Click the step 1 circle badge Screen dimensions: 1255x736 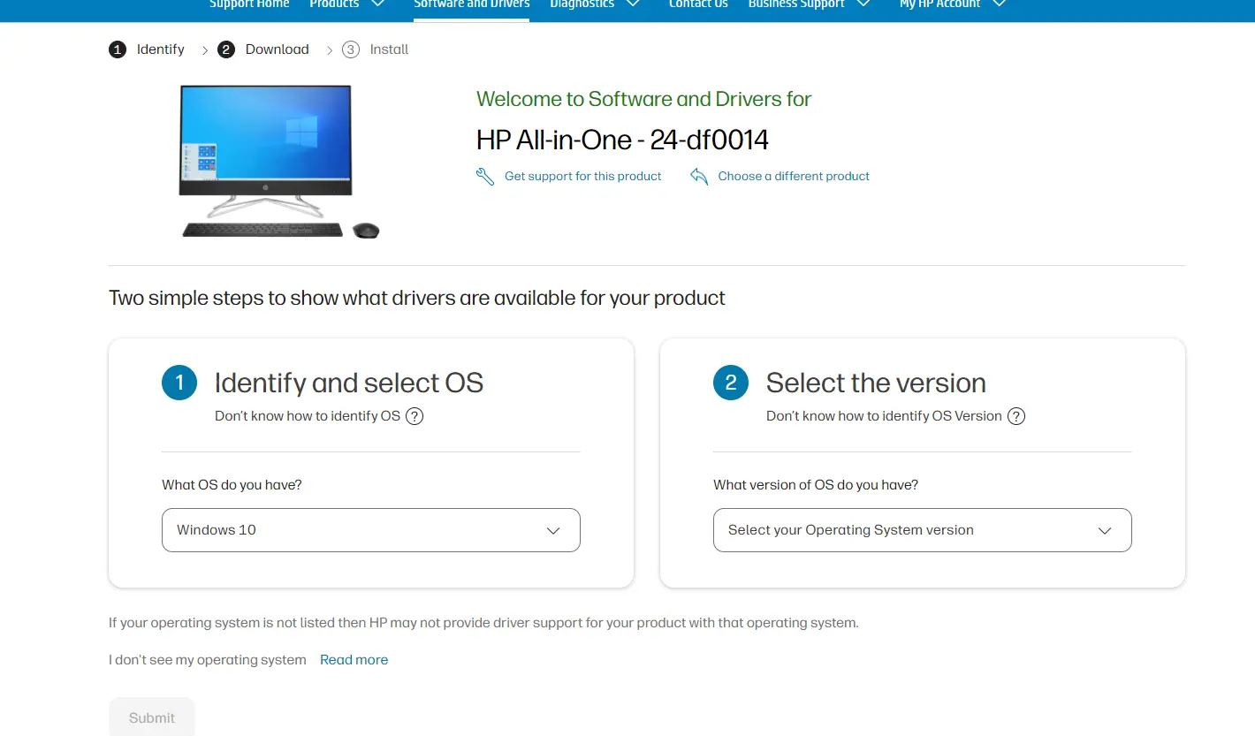point(179,383)
